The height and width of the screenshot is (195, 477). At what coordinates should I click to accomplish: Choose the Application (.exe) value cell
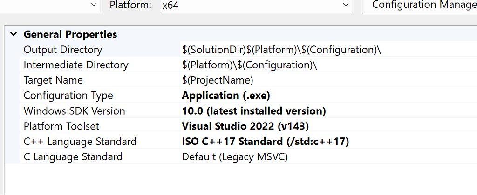click(x=226, y=96)
